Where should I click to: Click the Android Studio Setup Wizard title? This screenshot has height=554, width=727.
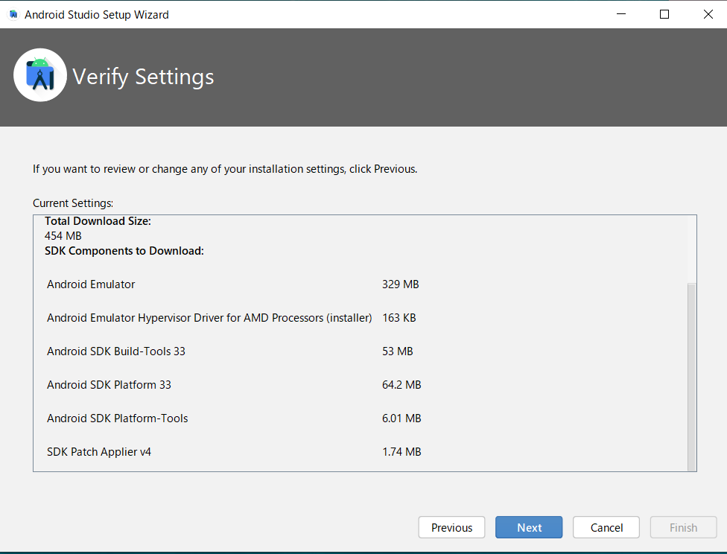96,15
